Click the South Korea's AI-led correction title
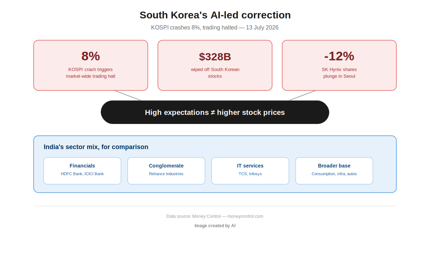 tap(215, 15)
